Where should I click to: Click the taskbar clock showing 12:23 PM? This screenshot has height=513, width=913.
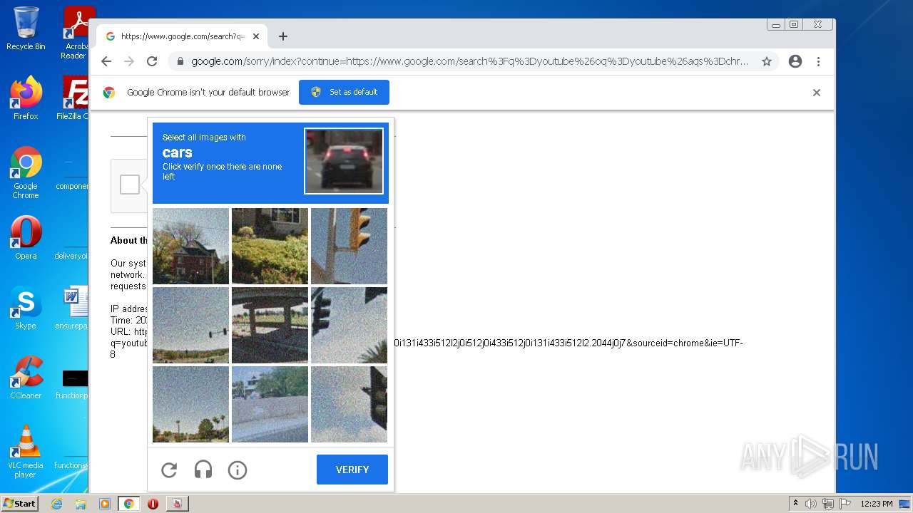[876, 504]
